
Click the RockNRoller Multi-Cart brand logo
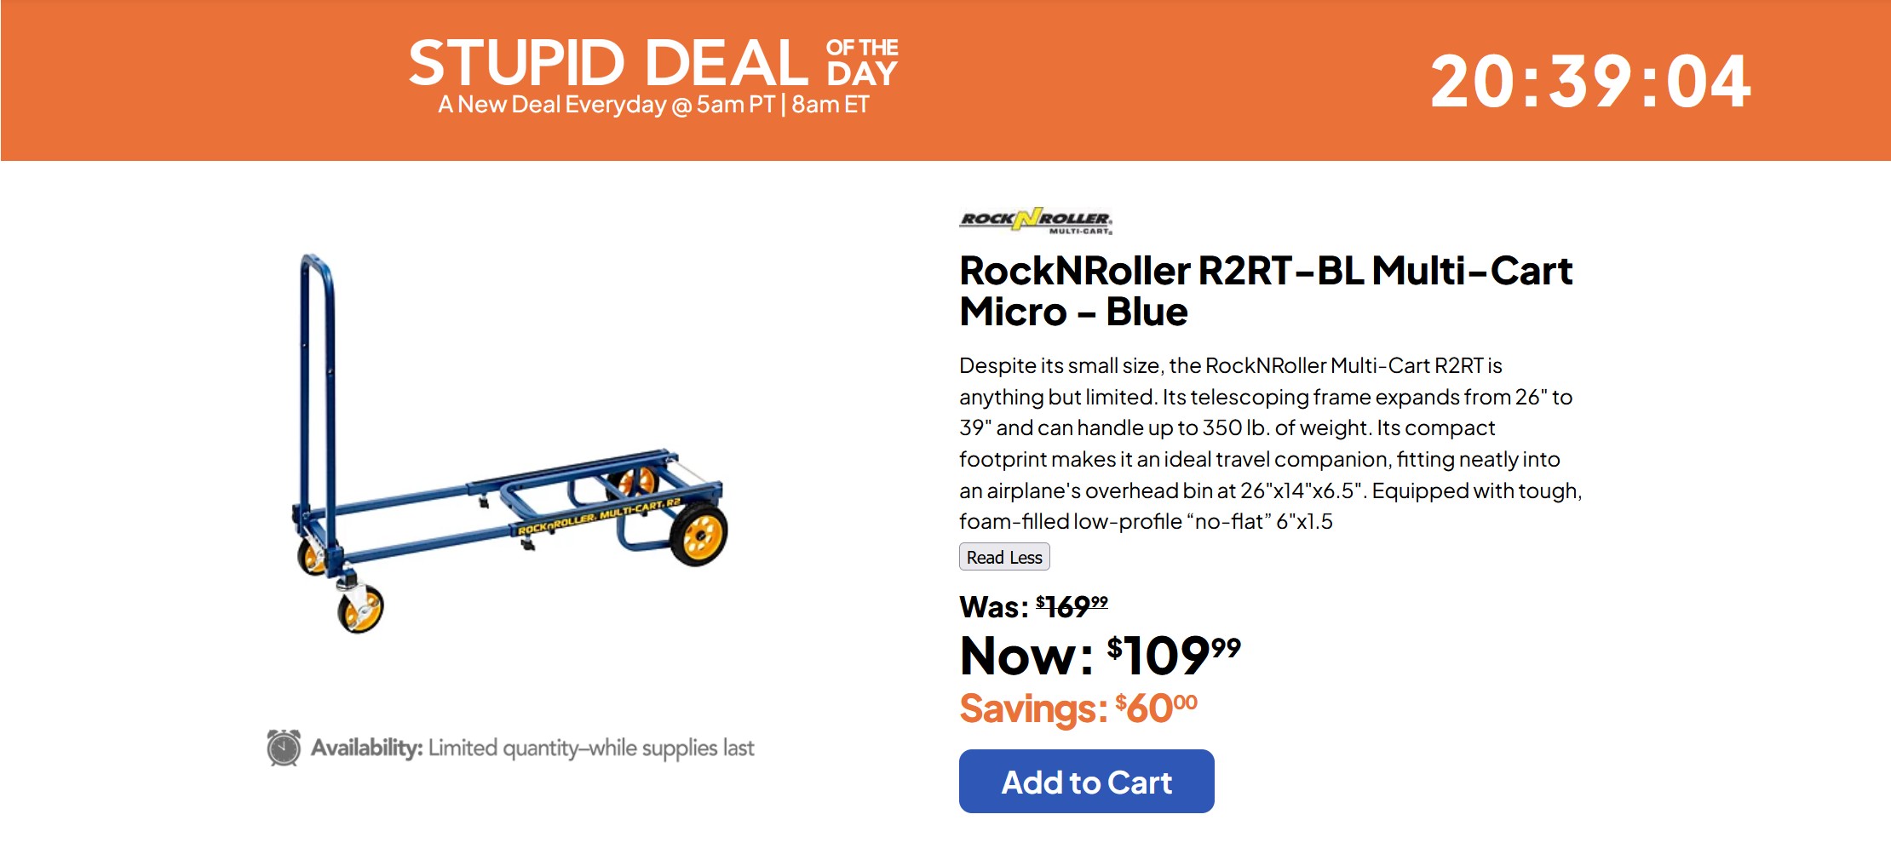1036,221
